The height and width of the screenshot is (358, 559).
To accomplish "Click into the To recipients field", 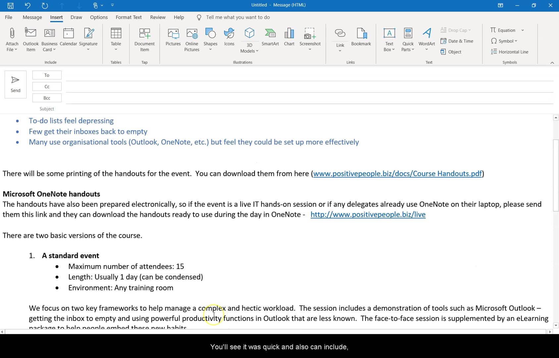I will pos(310,75).
